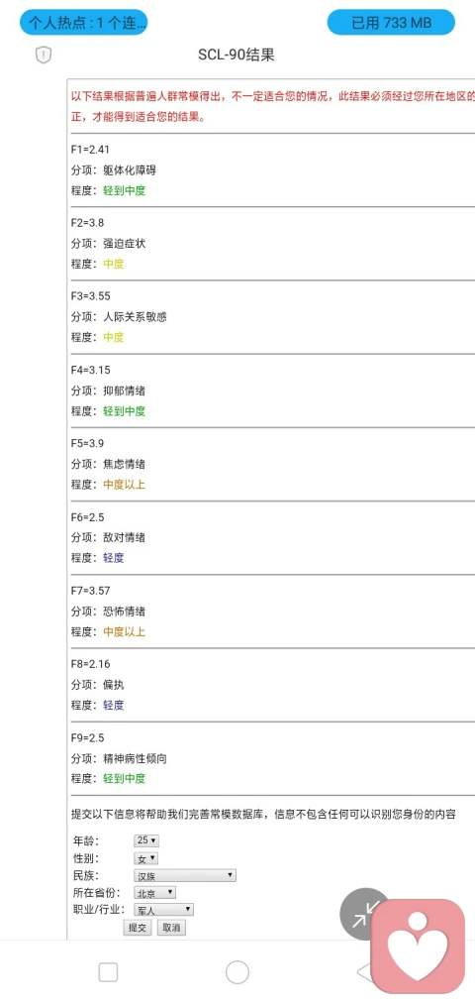The height and width of the screenshot is (1004, 475).
Task: Open the gender dropdown showing 女
Action: coord(145,858)
